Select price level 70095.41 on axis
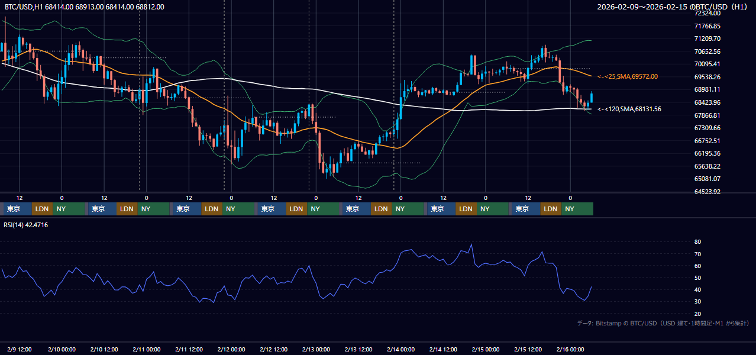 [x=707, y=64]
